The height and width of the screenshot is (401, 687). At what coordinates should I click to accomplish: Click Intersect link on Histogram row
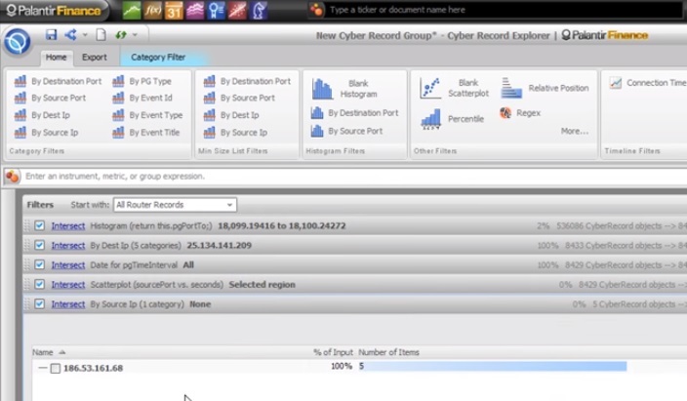(68, 225)
